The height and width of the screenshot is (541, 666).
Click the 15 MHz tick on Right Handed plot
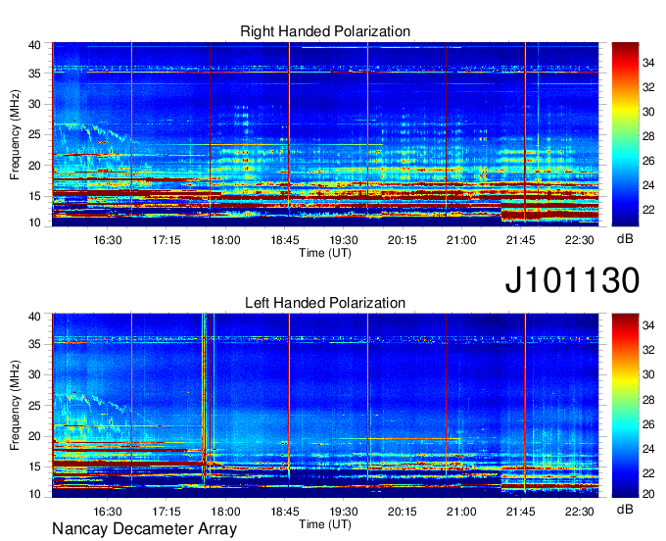click(x=35, y=196)
